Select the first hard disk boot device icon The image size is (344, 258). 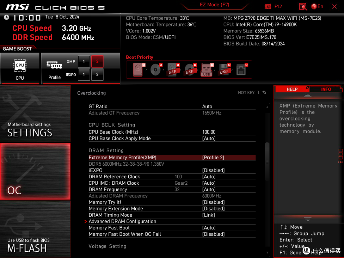(x=138, y=69)
